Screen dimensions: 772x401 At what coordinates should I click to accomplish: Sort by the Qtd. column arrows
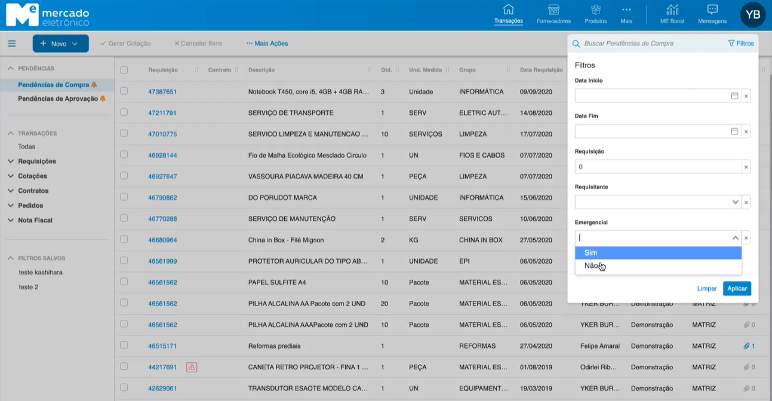coord(397,70)
